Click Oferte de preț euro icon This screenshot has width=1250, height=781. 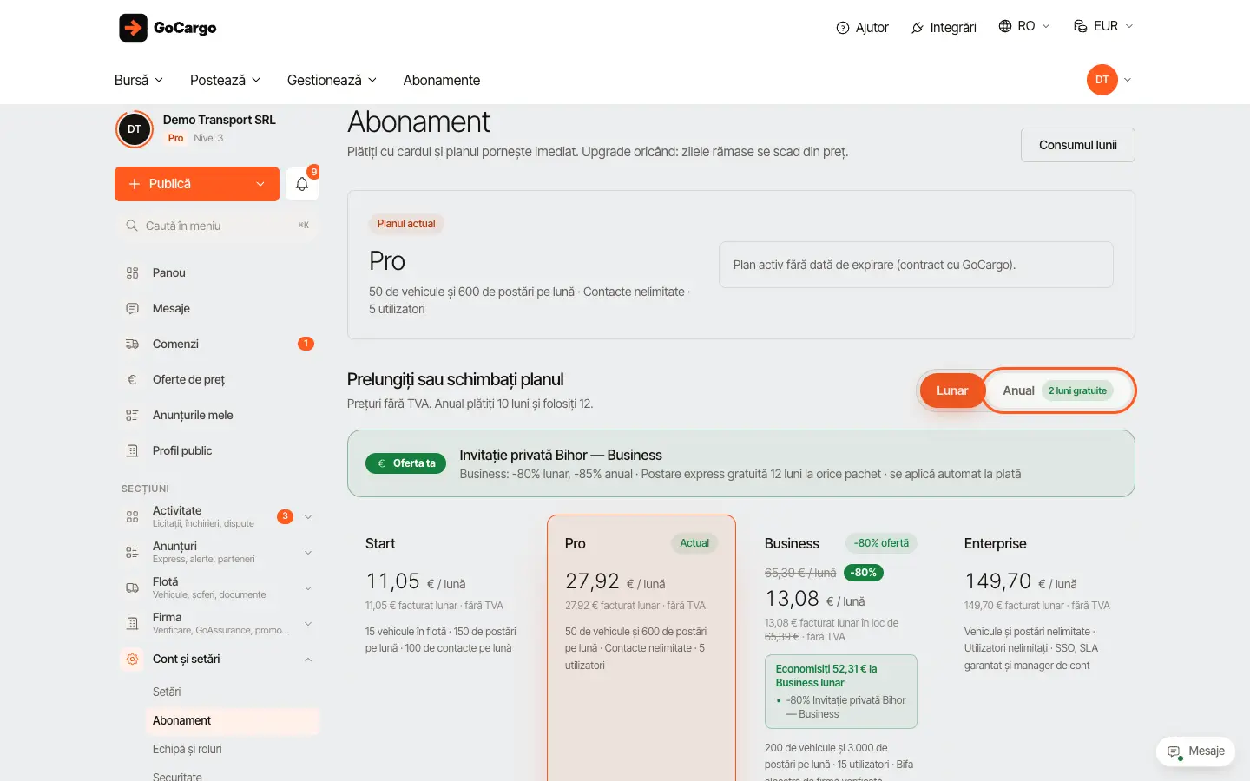(132, 379)
